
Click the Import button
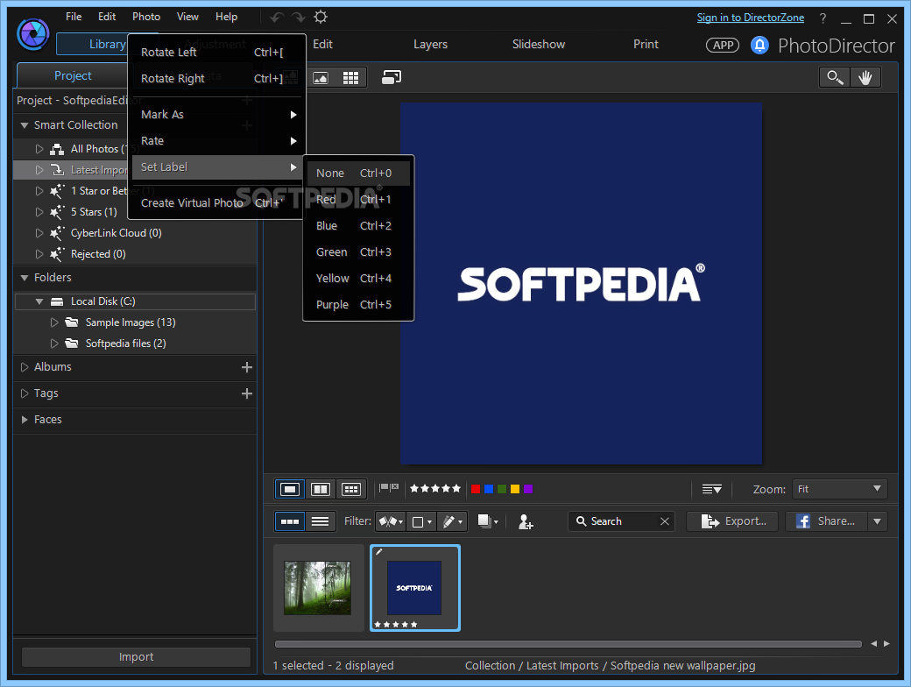[x=136, y=657]
